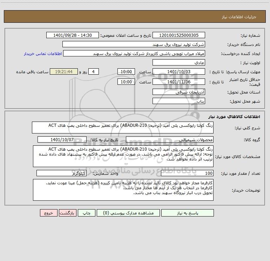Screen dimensions: 270x261
Task: Click the priority field showing 'عادی'
Action: (x=179, y=63)
